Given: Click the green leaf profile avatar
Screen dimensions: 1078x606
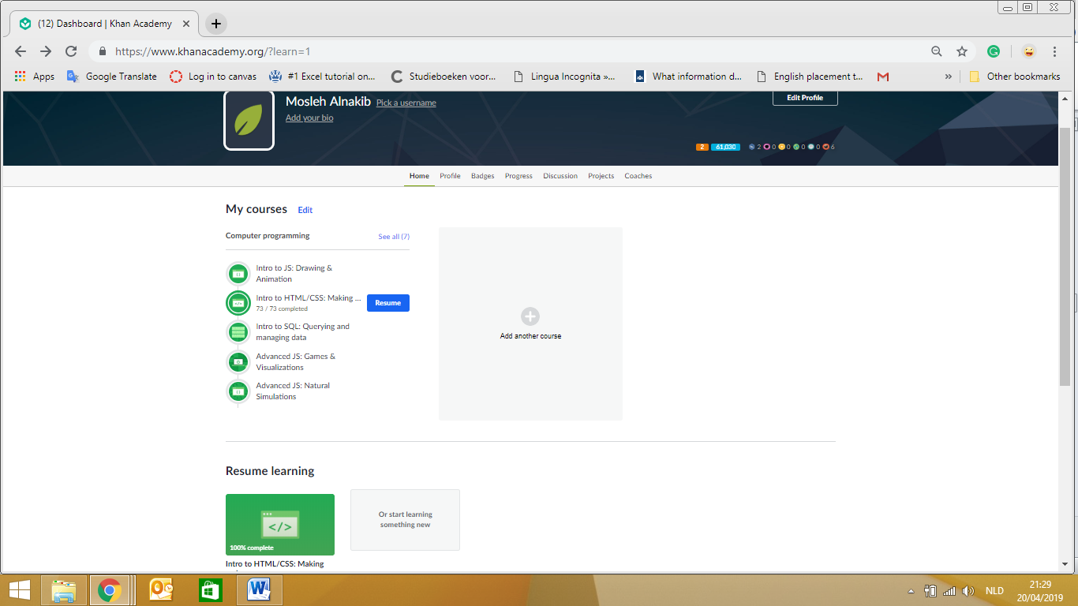Looking at the screenshot, I should click(x=249, y=121).
